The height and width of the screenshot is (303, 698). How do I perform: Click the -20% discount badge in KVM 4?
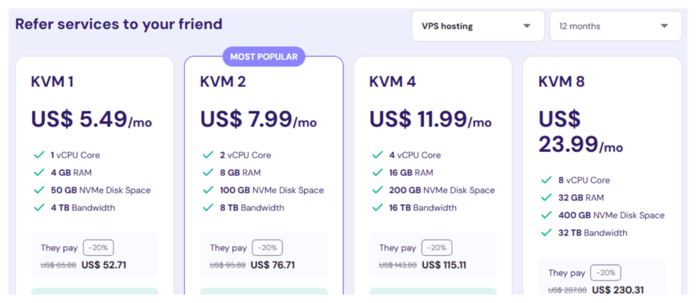click(x=436, y=248)
